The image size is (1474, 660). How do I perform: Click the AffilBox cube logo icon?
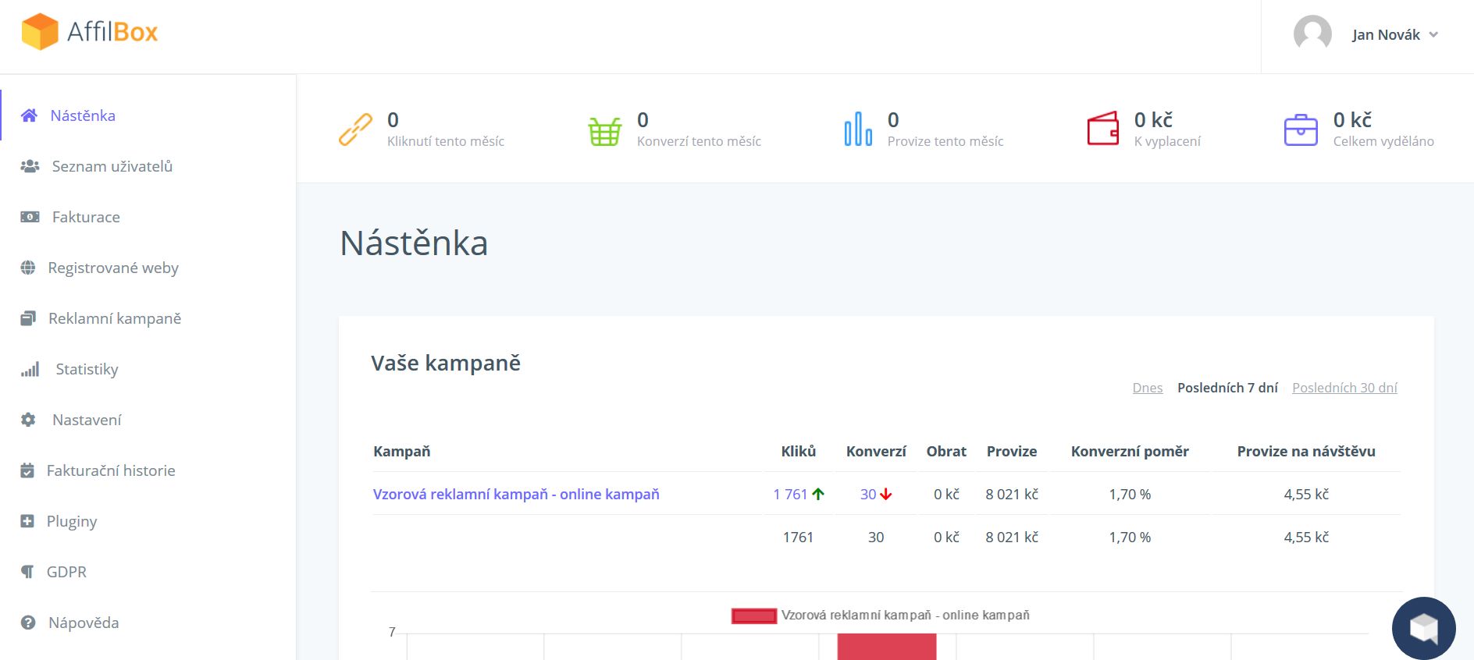40,32
